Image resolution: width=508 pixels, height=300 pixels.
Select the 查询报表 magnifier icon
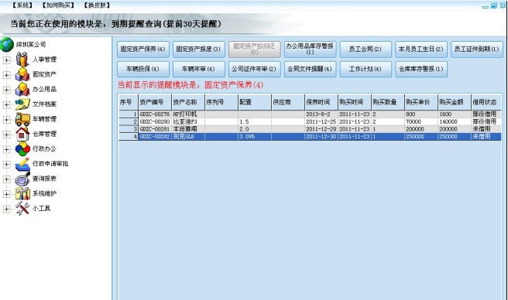point(22,179)
